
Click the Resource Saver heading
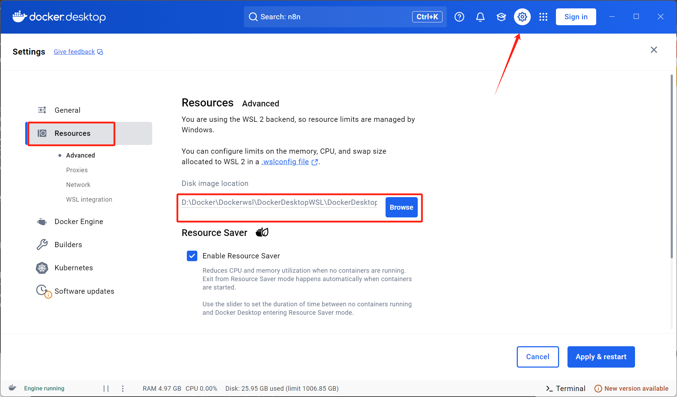click(214, 233)
